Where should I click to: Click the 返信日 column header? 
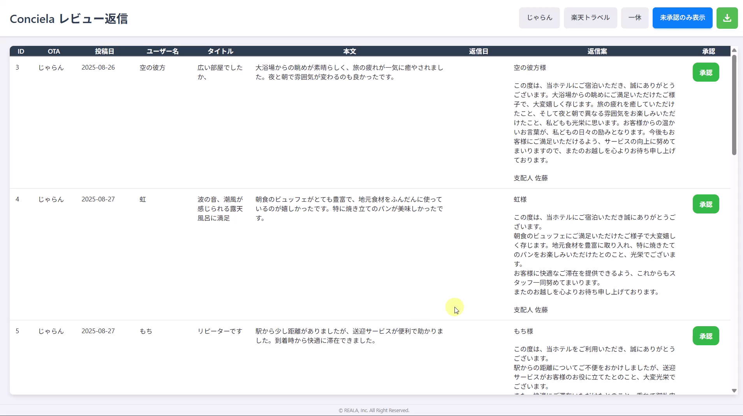coord(478,51)
